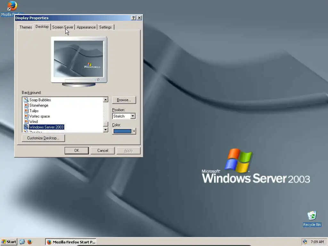This screenshot has height=246, width=328.
Task: Click the background list scrollbar thumb
Action: (x=105, y=124)
